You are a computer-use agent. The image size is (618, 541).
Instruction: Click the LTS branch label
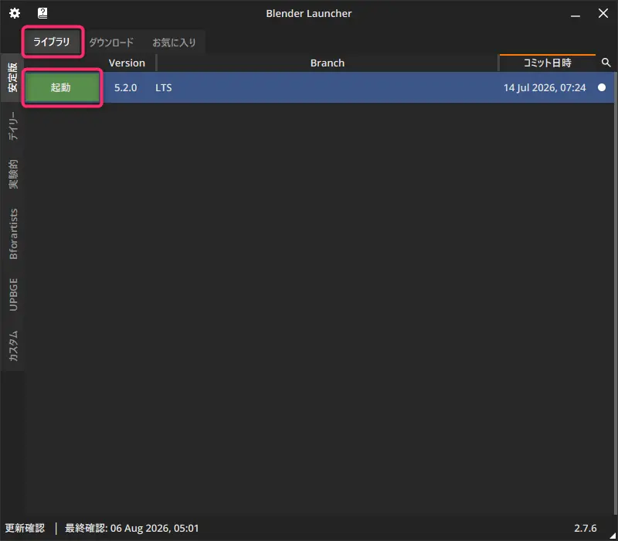164,87
